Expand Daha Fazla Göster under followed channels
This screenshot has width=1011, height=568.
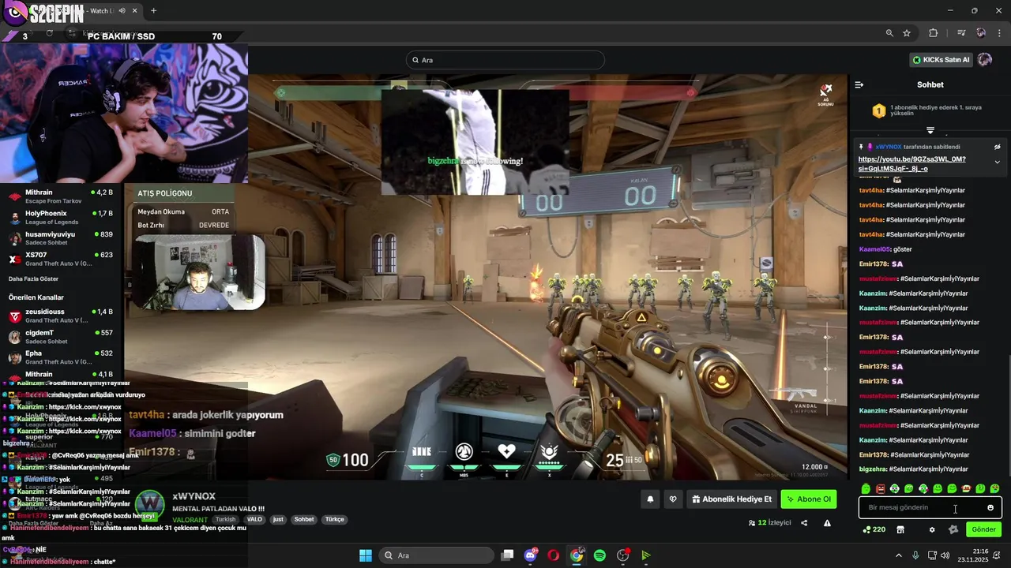pos(33,279)
